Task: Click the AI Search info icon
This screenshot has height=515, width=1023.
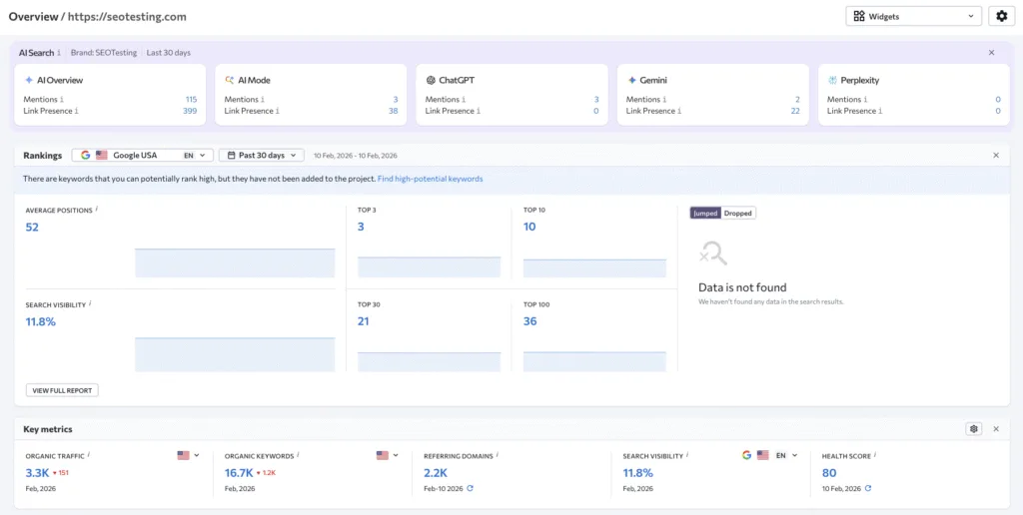Action: point(59,53)
